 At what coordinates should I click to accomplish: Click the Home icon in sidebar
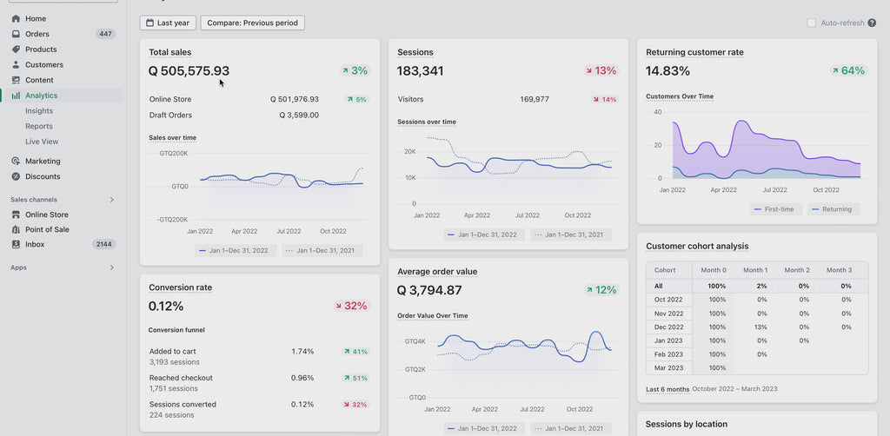pos(16,19)
